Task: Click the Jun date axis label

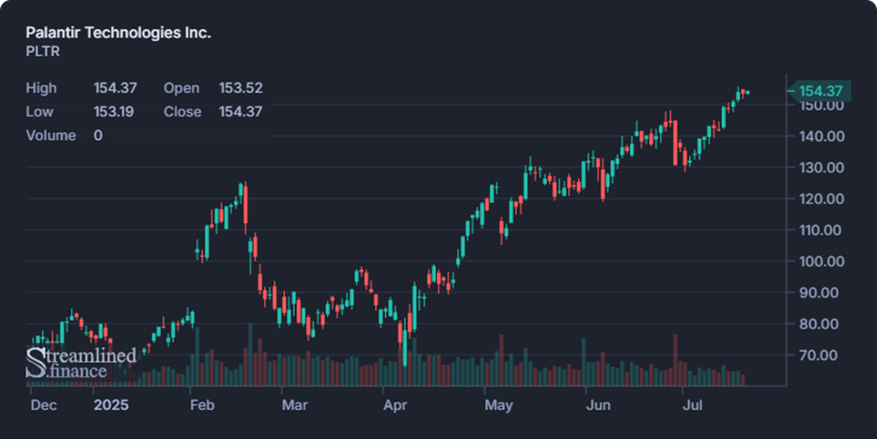Action: 598,405
